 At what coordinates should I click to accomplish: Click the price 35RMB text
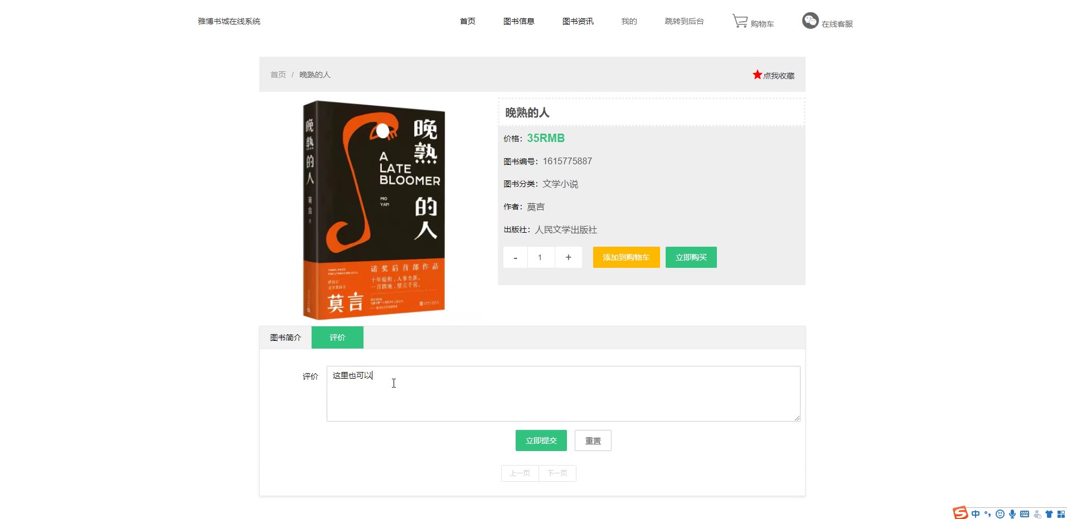(546, 138)
